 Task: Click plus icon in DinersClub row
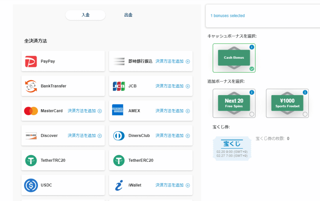(188, 136)
